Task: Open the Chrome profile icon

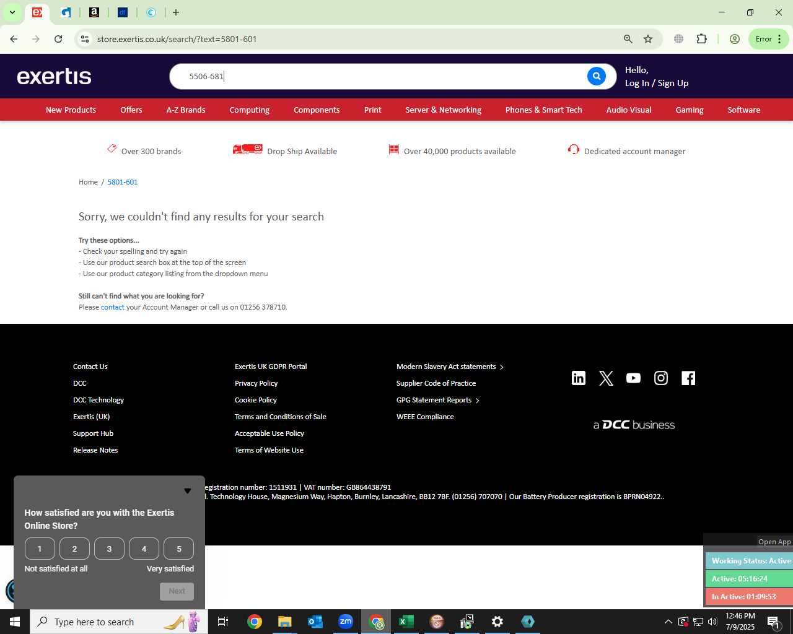Action: coord(735,39)
